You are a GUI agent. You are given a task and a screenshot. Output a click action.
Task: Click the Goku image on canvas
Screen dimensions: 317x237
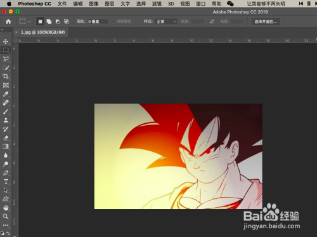[178, 156]
